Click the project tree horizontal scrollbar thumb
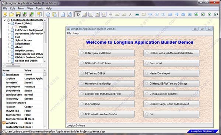The width and height of the screenshot is (221, 135). coord(13,65)
